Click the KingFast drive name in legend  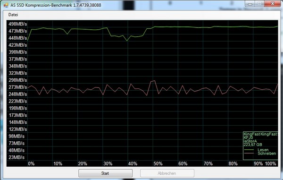point(261,134)
